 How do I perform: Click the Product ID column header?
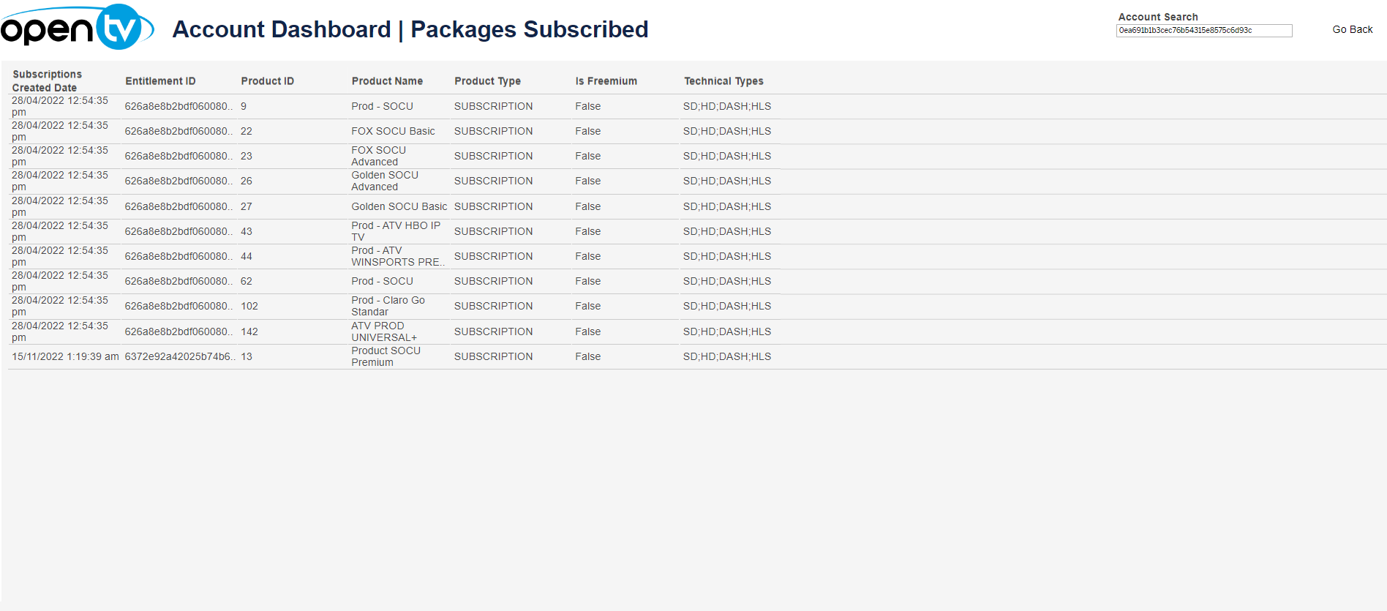click(267, 81)
